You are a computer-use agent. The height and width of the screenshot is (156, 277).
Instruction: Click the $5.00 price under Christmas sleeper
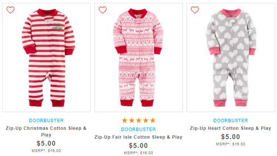46,143
